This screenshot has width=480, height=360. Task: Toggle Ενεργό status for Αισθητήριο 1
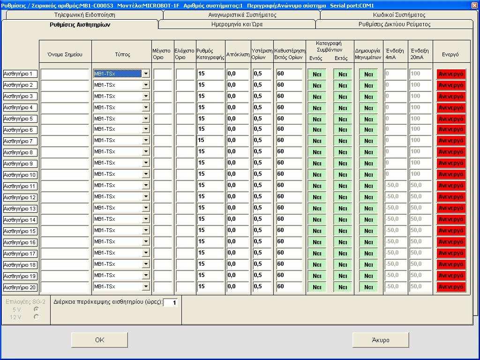pos(451,74)
